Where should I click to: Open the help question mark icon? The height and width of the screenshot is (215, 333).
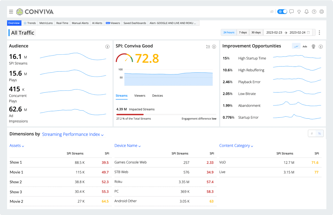click(x=314, y=12)
